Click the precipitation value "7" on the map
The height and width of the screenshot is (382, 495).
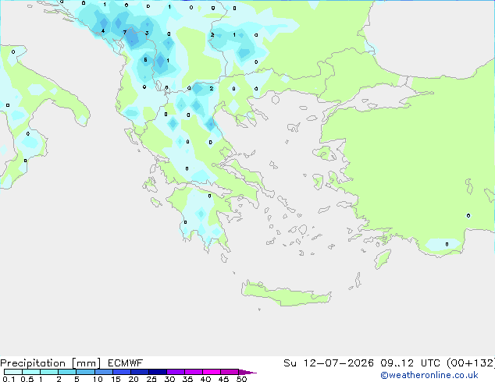pyautogui.click(x=125, y=33)
